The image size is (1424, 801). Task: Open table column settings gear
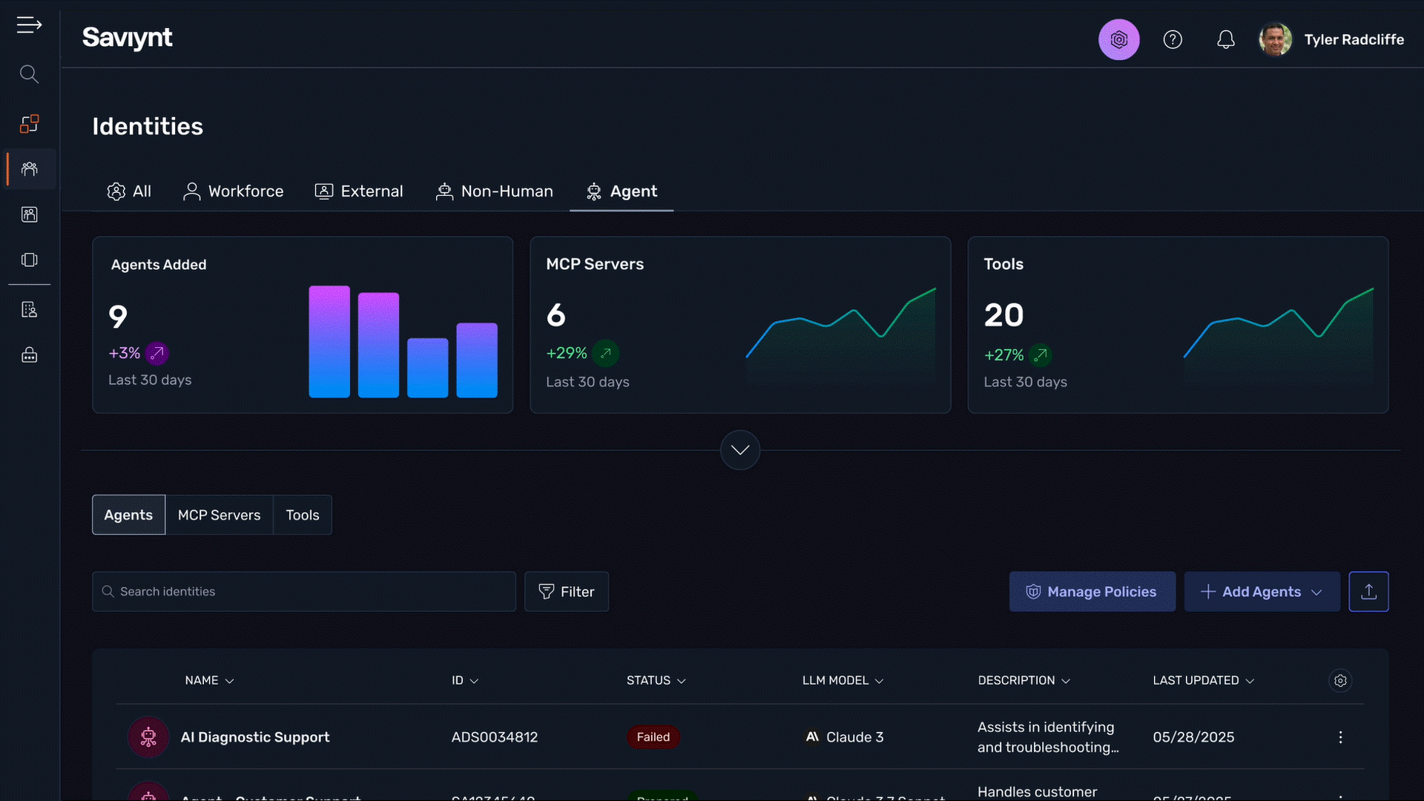pos(1340,681)
